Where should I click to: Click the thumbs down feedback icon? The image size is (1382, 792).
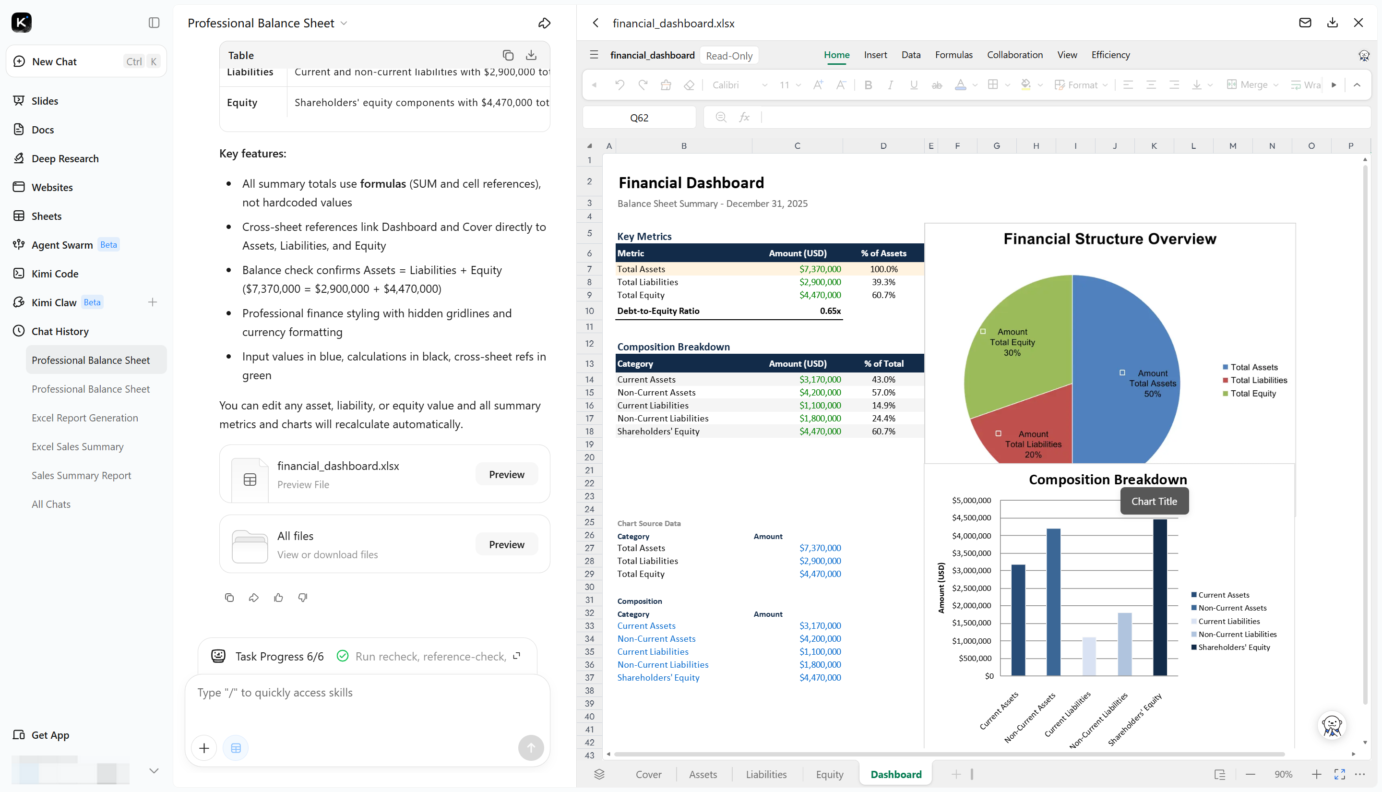pos(303,597)
